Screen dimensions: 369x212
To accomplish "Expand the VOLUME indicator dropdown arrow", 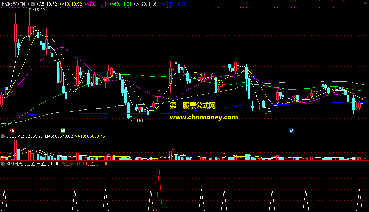I will coord(3,136).
